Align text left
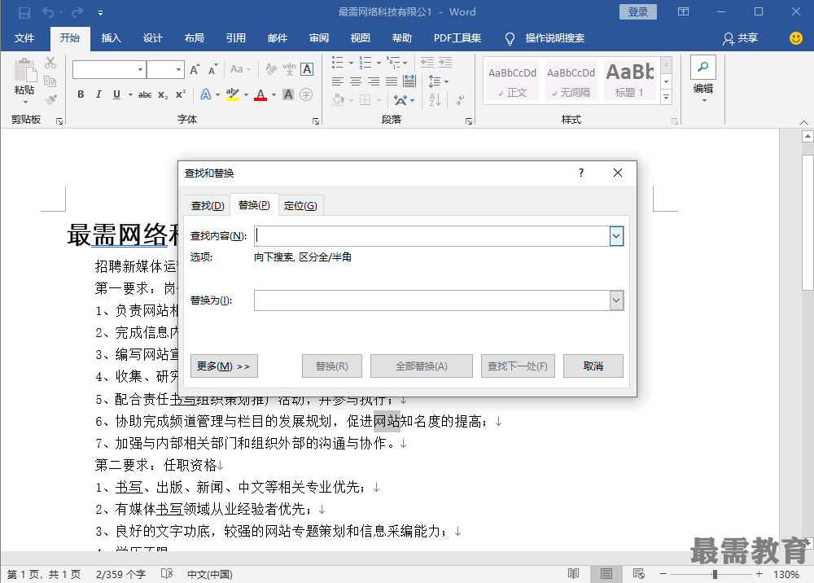Viewport: 814px width, 583px height. (338, 81)
